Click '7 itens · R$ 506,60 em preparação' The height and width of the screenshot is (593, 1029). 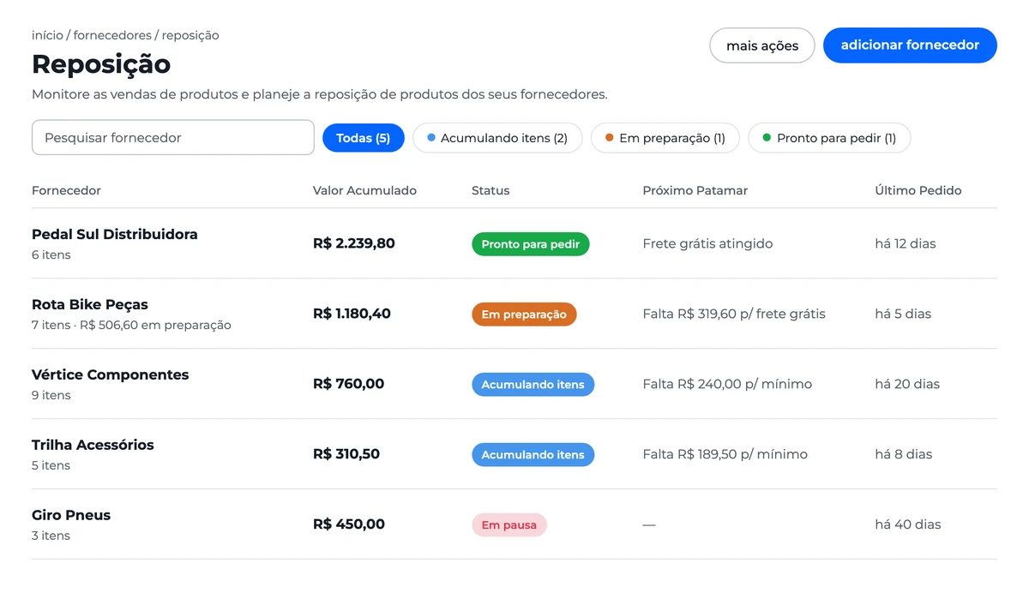131,325
